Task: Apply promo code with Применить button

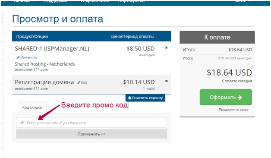Action: pyautogui.click(x=91, y=134)
